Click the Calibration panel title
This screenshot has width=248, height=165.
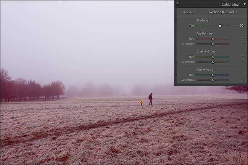point(231,5)
